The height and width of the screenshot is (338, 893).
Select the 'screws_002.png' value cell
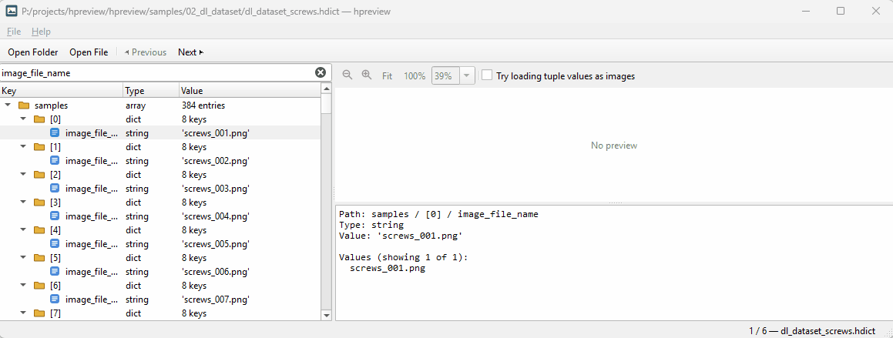coord(215,161)
